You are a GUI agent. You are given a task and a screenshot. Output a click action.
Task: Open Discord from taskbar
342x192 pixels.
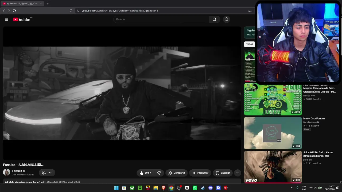pyautogui.click(x=211, y=188)
